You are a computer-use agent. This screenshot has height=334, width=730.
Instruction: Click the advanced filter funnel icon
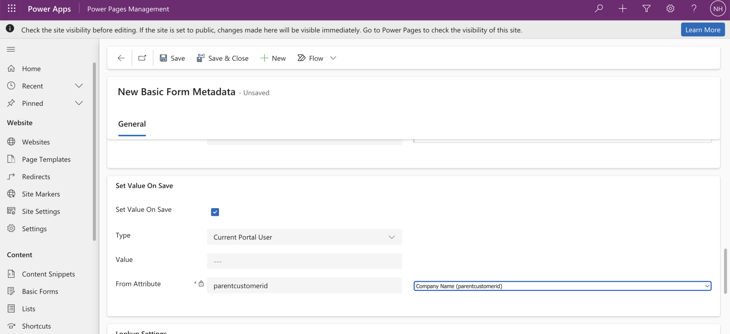646,9
